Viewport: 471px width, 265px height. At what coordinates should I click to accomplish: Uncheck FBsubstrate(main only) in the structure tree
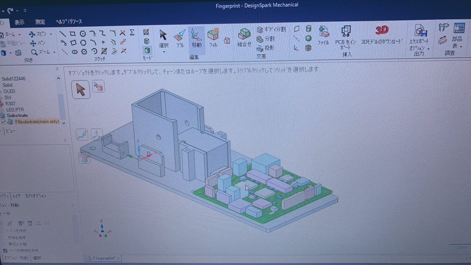pos(4,121)
